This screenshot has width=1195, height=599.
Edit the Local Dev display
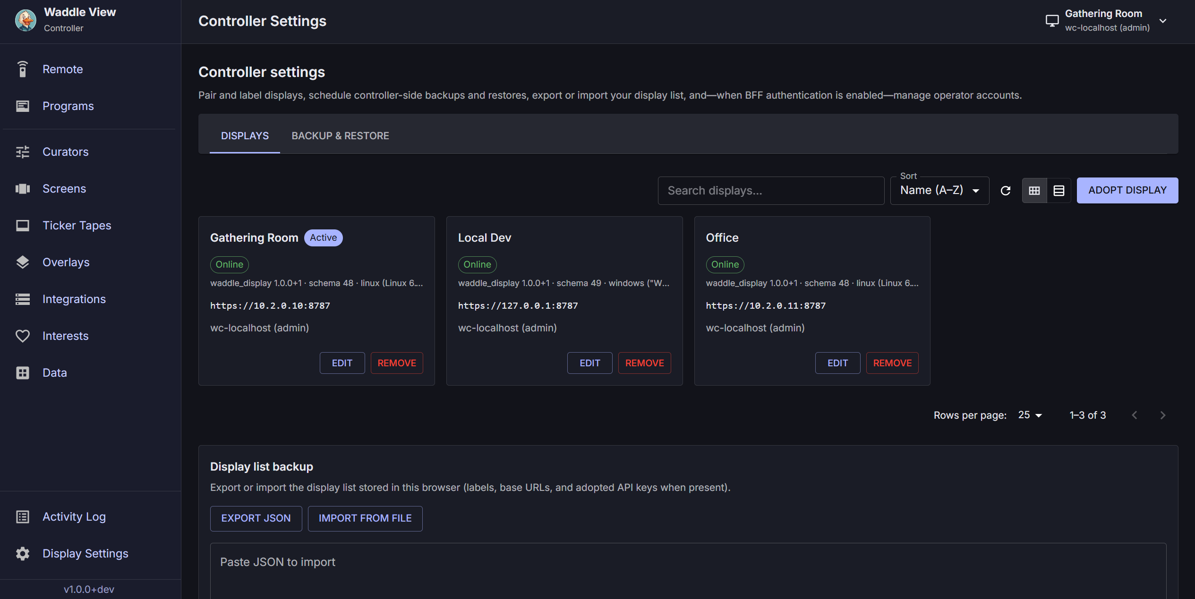(589, 363)
